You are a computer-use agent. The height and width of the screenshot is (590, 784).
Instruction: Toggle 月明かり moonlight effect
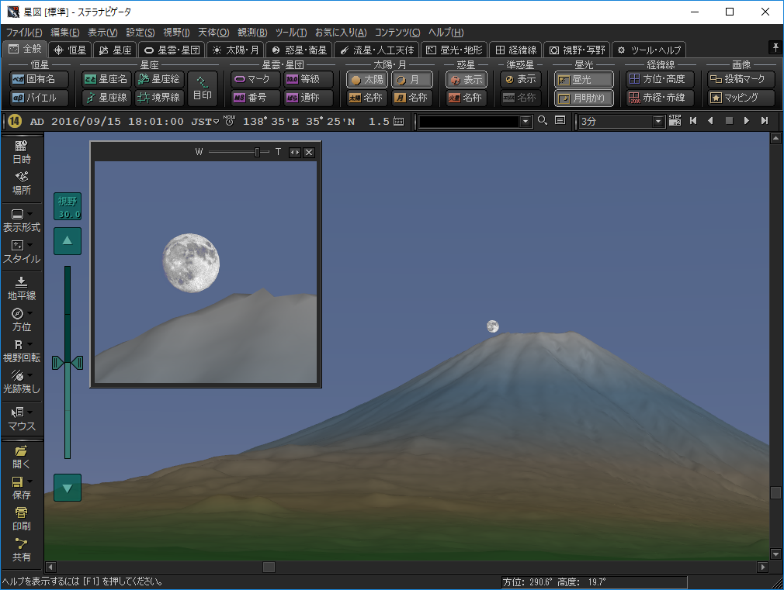584,98
